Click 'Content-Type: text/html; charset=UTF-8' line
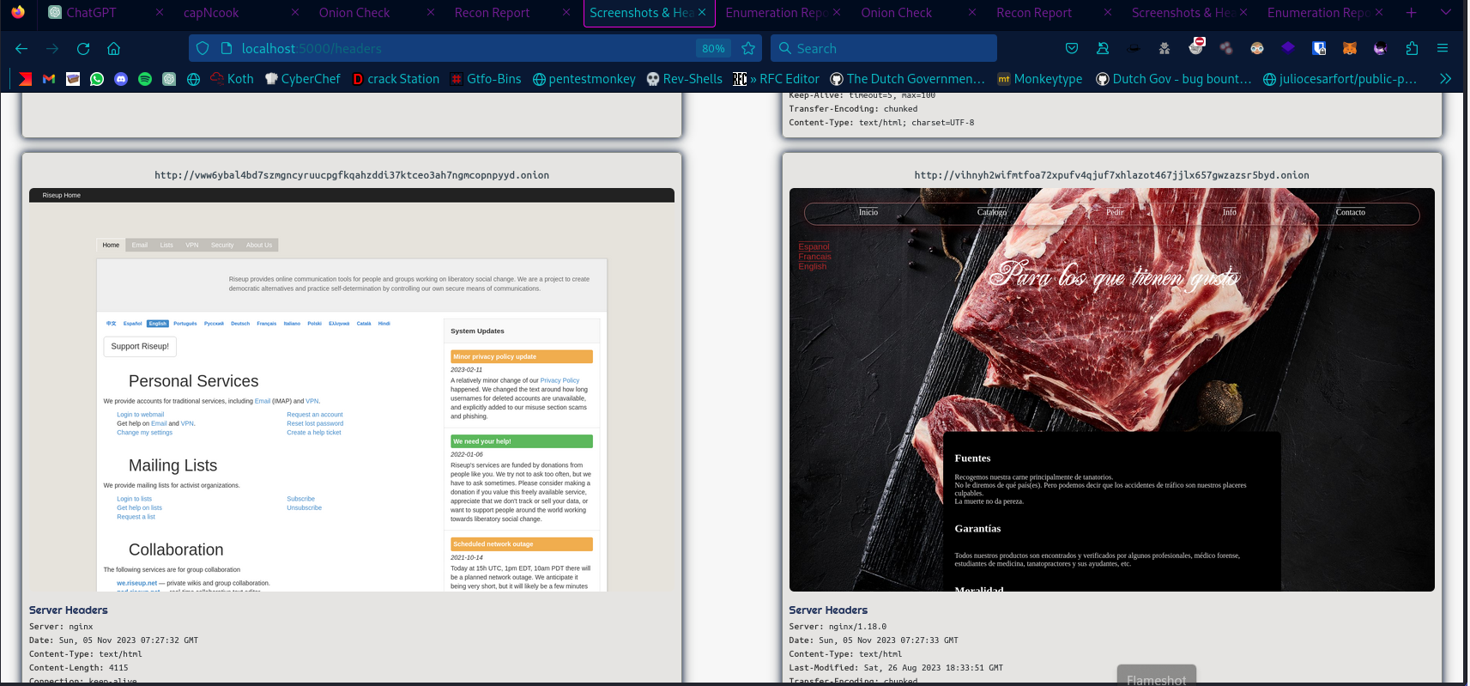The width and height of the screenshot is (1470, 686). 881,123
